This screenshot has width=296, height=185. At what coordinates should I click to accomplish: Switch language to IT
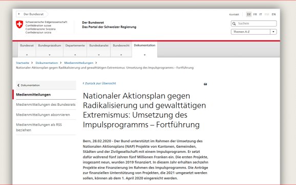(x=261, y=14)
